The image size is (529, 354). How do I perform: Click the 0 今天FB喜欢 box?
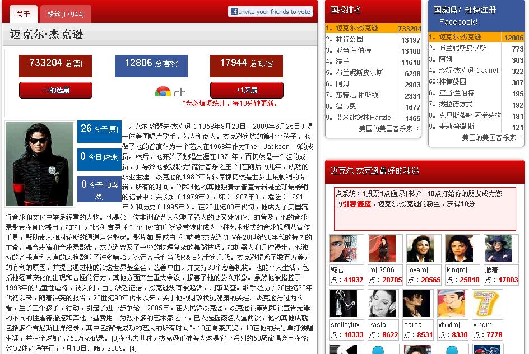pos(99,189)
